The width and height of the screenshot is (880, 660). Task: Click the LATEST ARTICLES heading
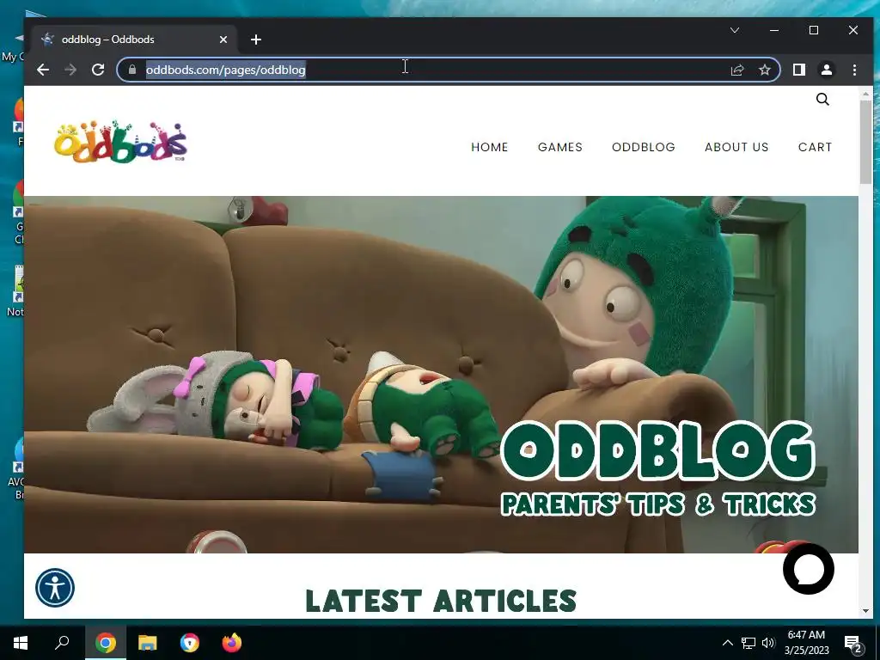coord(441,601)
